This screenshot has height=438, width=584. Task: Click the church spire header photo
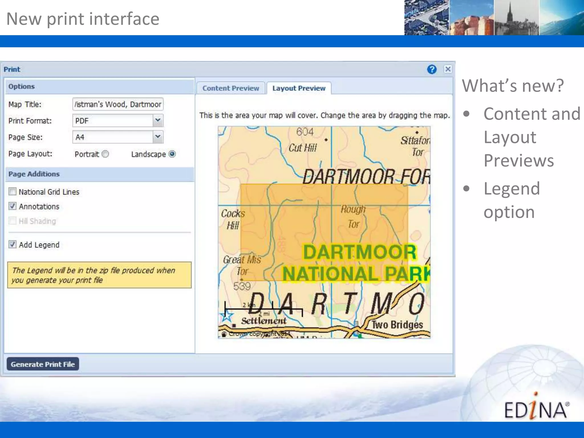pyautogui.click(x=516, y=18)
